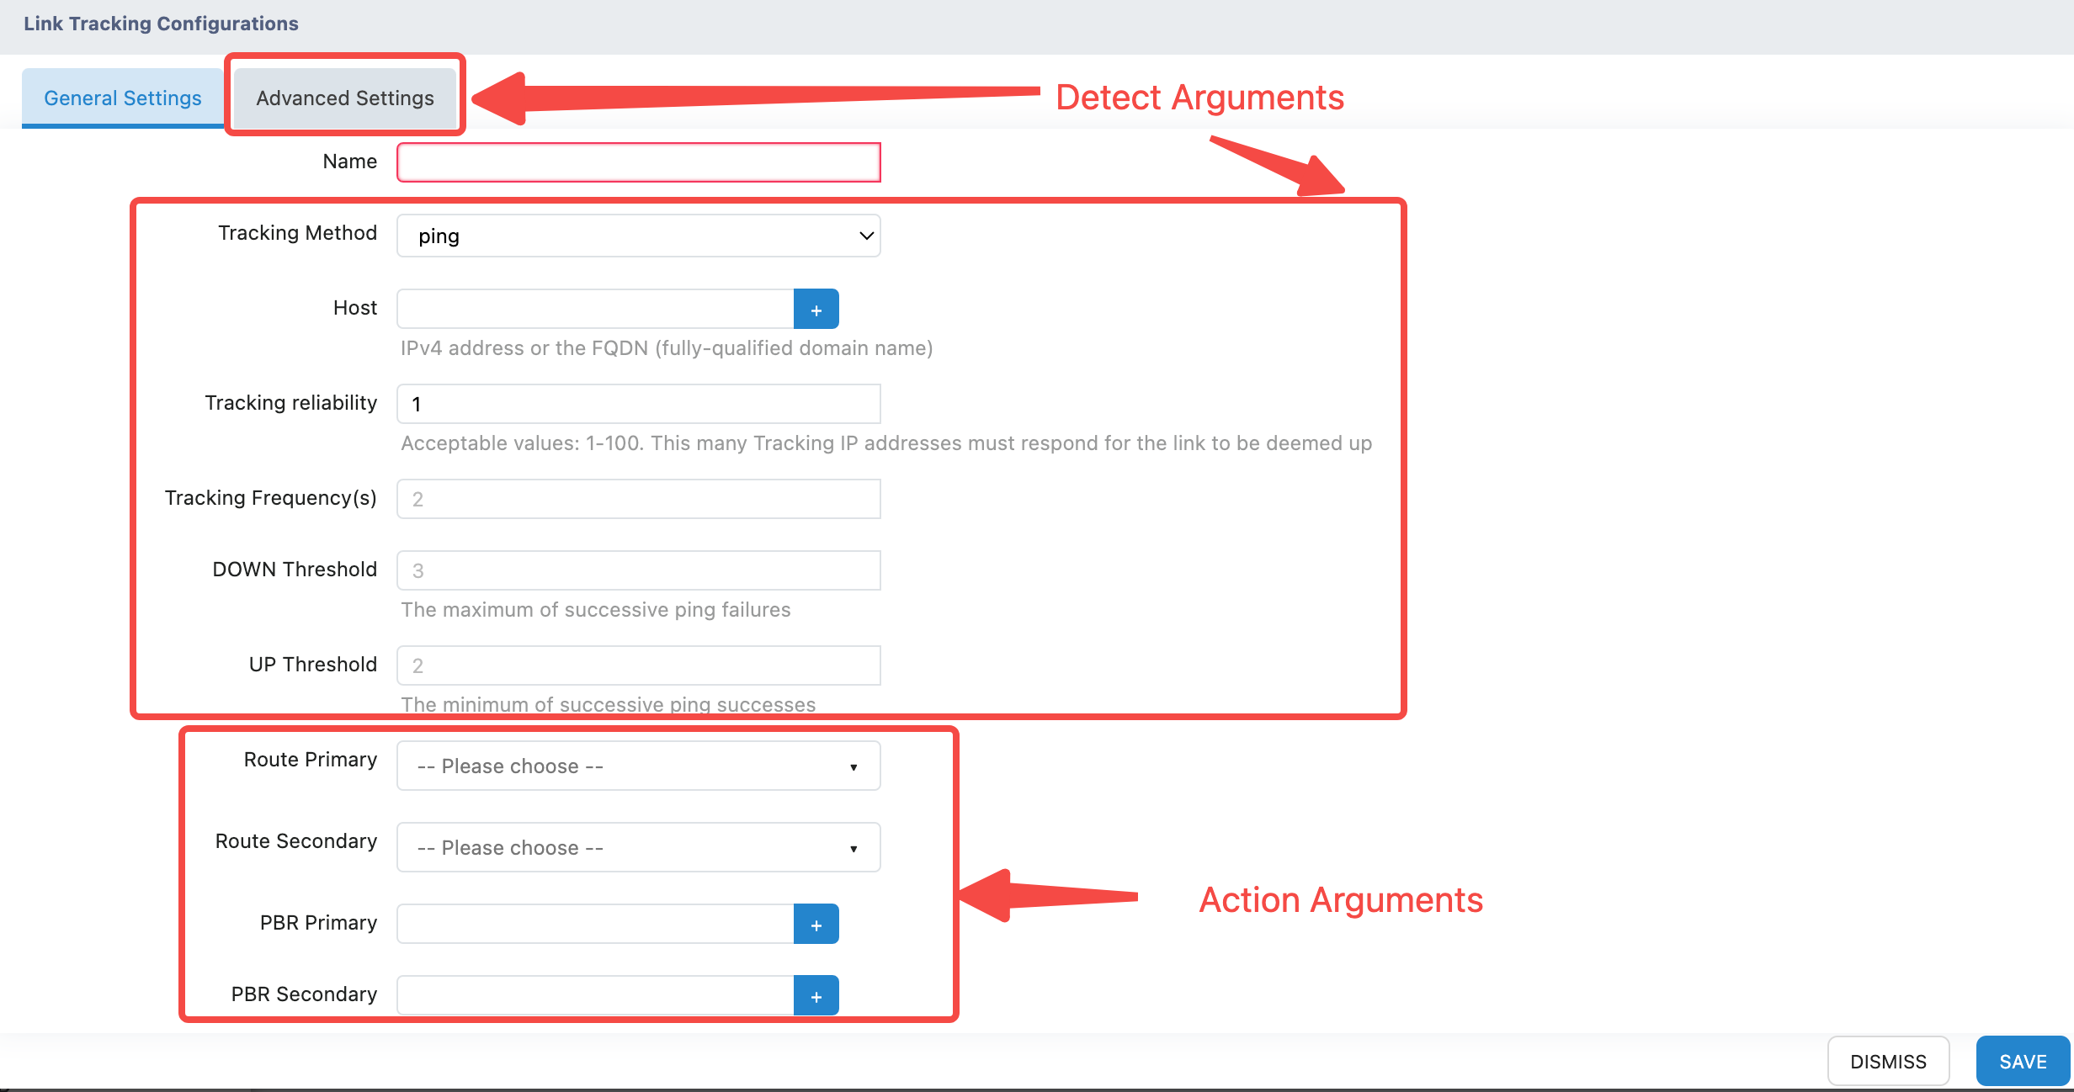Click the Tracking Frequency(s) input field
The height and width of the screenshot is (1092, 2074).
[638, 499]
